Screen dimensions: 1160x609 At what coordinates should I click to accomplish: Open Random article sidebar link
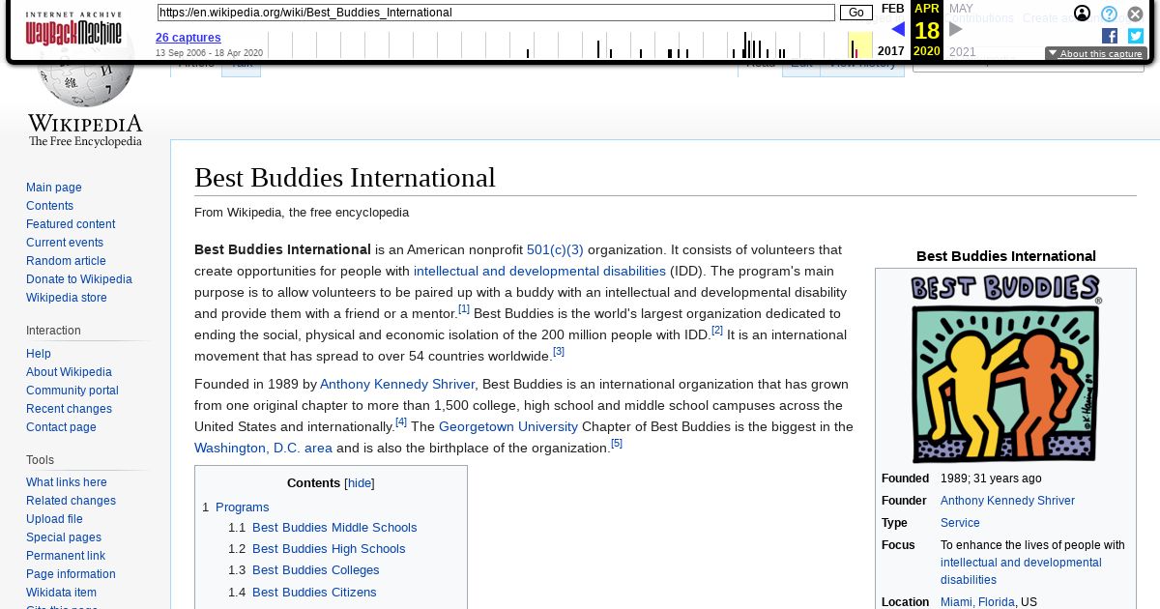tap(66, 261)
